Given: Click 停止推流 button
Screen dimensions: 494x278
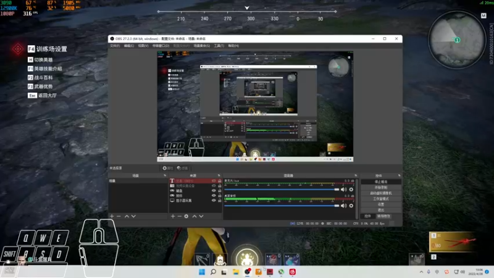Looking at the screenshot, I should pos(381,182).
